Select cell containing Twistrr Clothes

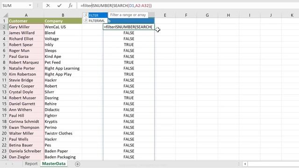click(x=63, y=133)
